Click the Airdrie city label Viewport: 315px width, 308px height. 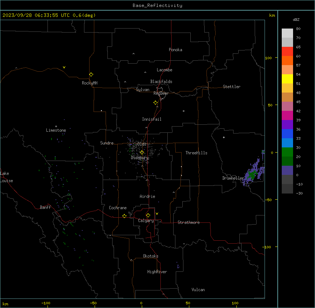[147, 196]
